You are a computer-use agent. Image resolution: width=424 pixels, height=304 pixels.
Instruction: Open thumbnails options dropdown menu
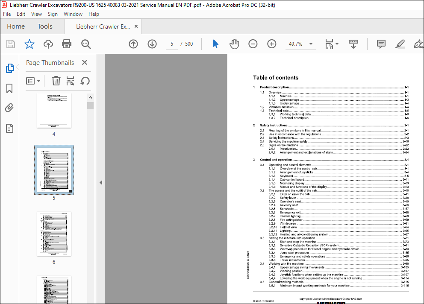tap(33, 81)
